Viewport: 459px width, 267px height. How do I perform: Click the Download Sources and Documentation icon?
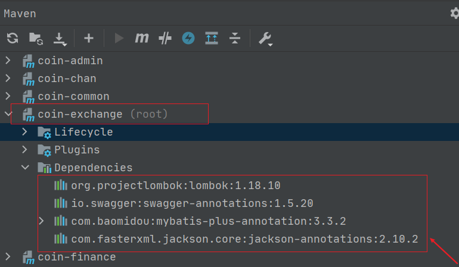click(x=60, y=39)
